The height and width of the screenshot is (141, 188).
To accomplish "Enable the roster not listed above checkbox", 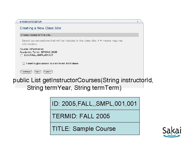I will click(23, 63).
